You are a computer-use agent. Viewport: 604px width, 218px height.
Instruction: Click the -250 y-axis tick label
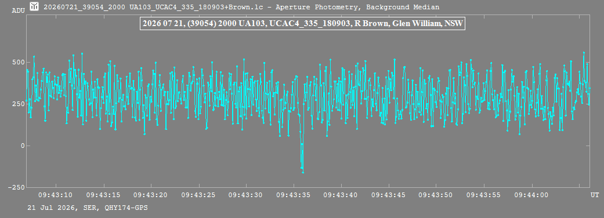click(x=17, y=187)
